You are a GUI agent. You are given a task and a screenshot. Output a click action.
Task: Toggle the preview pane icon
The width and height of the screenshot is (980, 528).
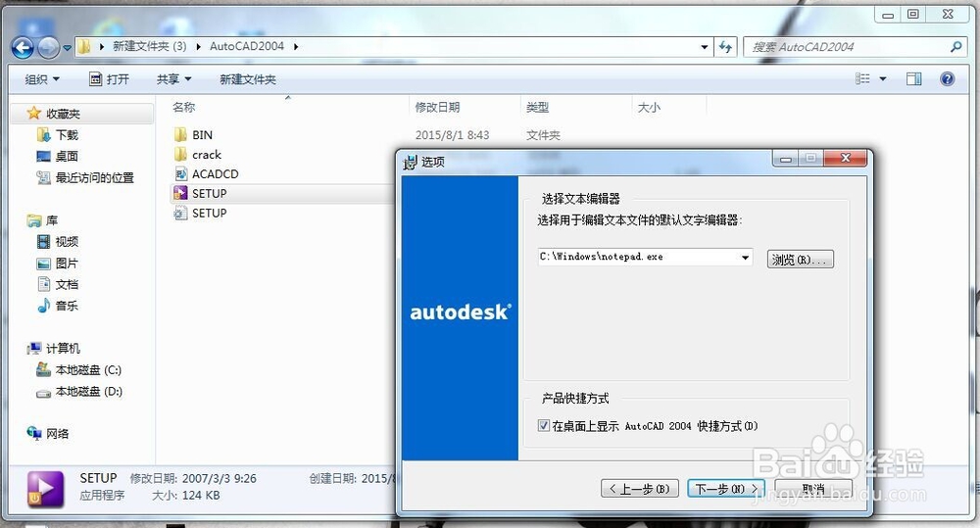click(913, 78)
